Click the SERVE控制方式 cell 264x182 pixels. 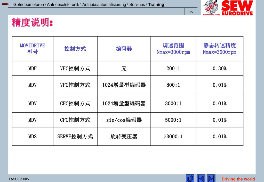pyautogui.click(x=75, y=136)
